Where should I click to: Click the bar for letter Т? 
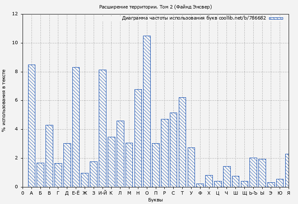[182, 142]
